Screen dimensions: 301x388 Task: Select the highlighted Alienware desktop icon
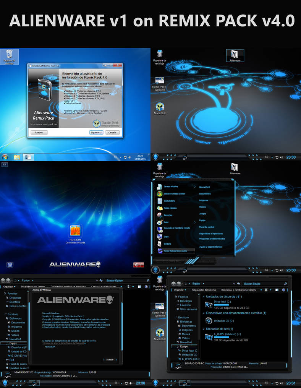point(235,55)
